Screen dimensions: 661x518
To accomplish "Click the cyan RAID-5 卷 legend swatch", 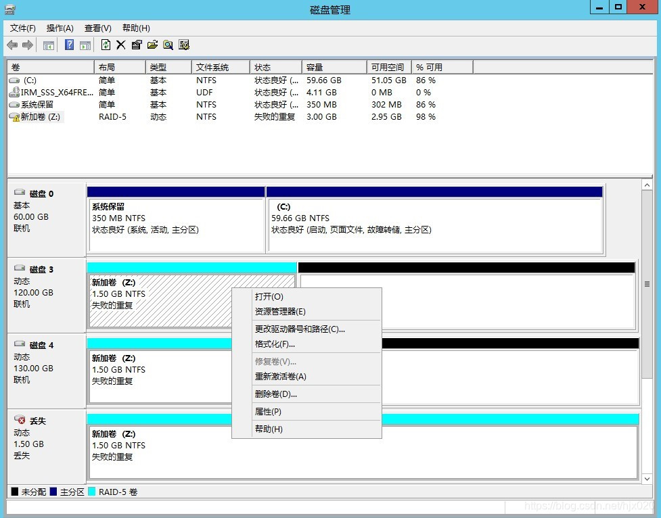I will 91,492.
